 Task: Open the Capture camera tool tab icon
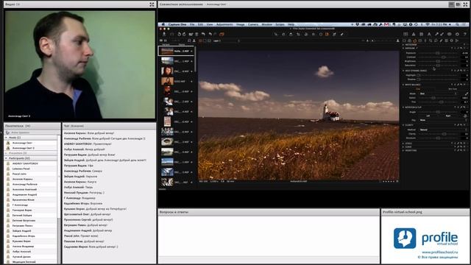(410, 40)
